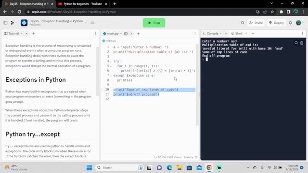
Task: Open File Explorer from the taskbar
Action: coord(180,168)
